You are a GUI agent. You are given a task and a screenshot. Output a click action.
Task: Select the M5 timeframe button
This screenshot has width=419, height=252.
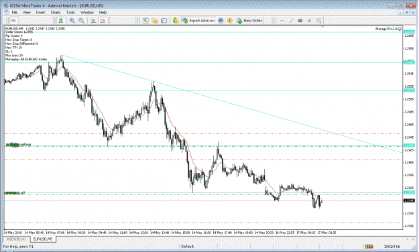tap(13, 21)
